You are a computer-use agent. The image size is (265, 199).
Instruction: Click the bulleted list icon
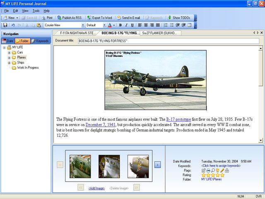coord(172,25)
